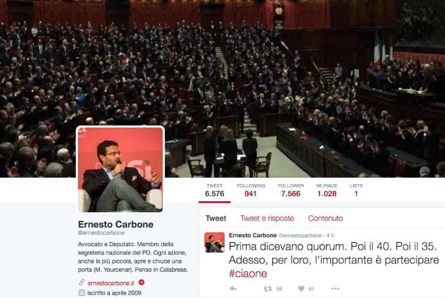This screenshot has width=445, height=298.
Task: Open the Follower list showing 7.566
Action: (291, 190)
